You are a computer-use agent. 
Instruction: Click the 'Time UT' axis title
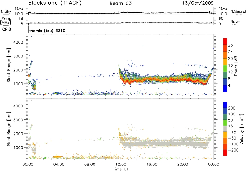coord(121,169)
